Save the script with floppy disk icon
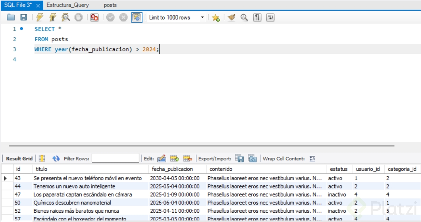The height and width of the screenshot is (222, 421). [x=24, y=17]
